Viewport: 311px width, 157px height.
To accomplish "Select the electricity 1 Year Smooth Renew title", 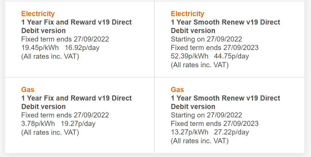I will tap(225, 26).
